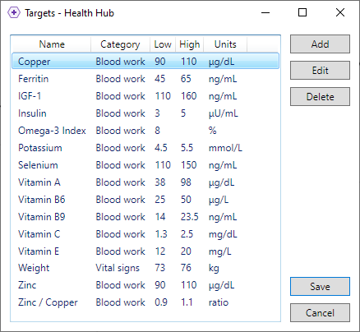Click the Add button
The height and width of the screenshot is (332, 360).
pos(320,44)
